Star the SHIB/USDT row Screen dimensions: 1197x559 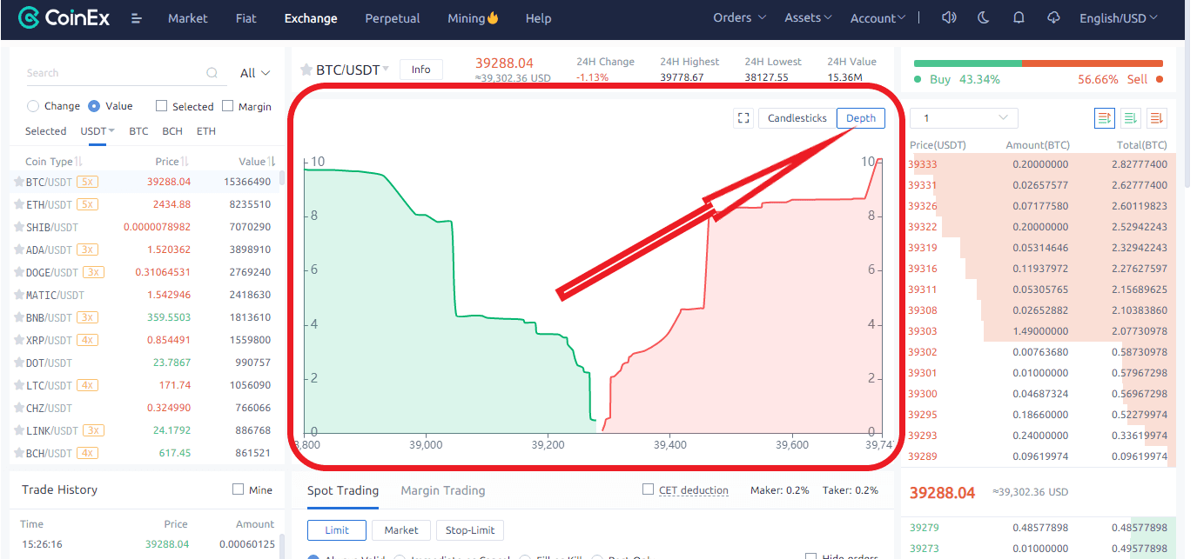tap(18, 227)
